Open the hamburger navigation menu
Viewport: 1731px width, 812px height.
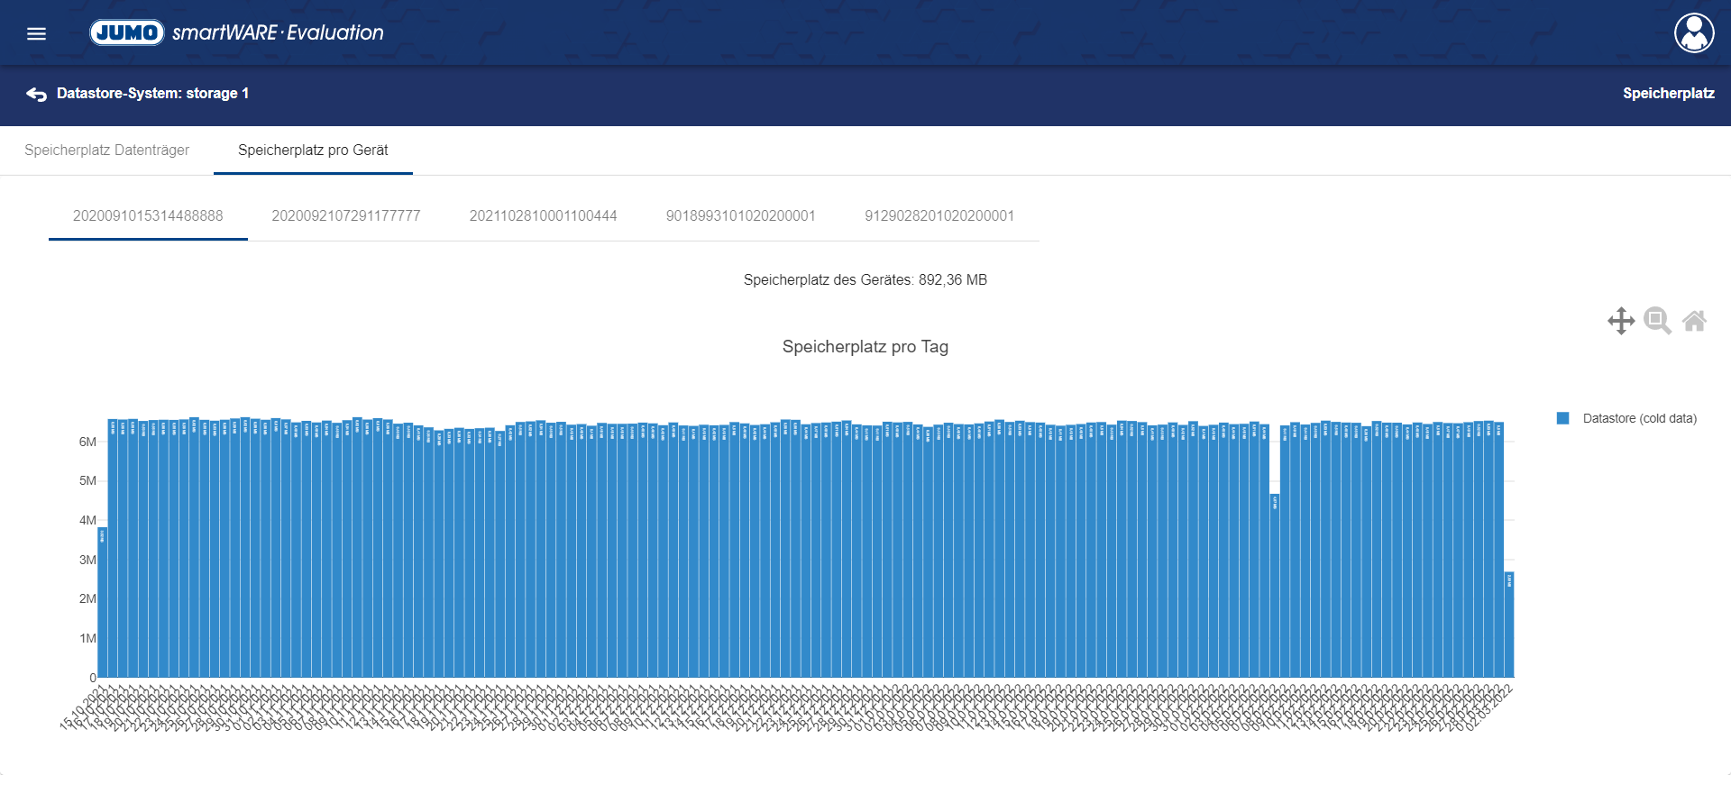(x=36, y=33)
